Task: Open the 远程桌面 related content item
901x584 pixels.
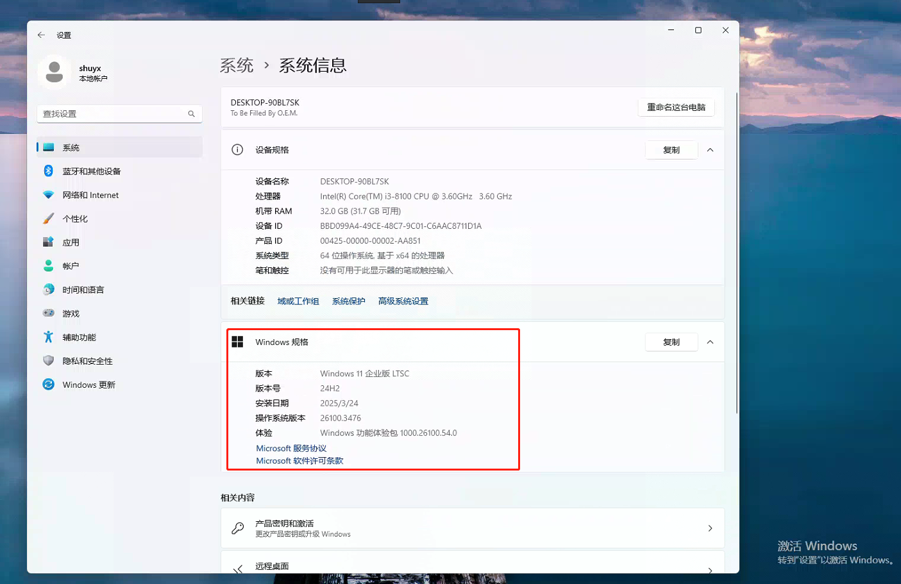Action: 473,566
